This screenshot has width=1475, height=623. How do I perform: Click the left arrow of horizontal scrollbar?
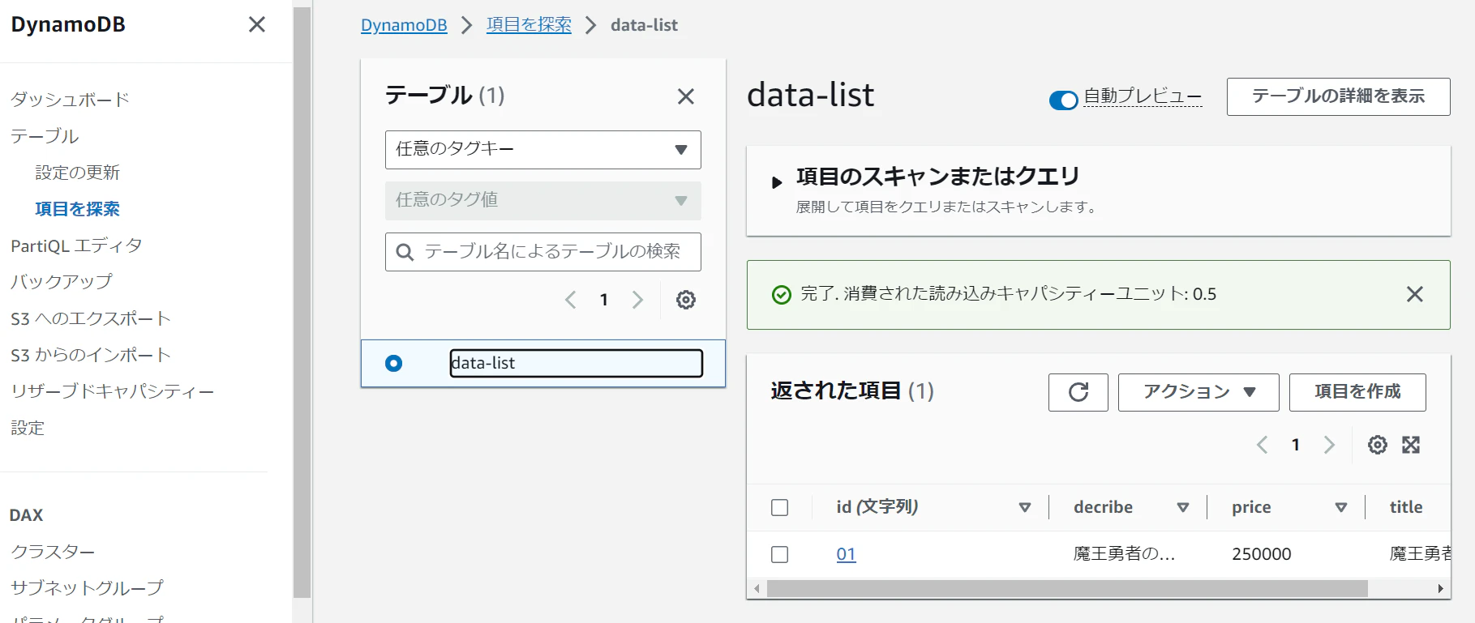[x=757, y=589]
